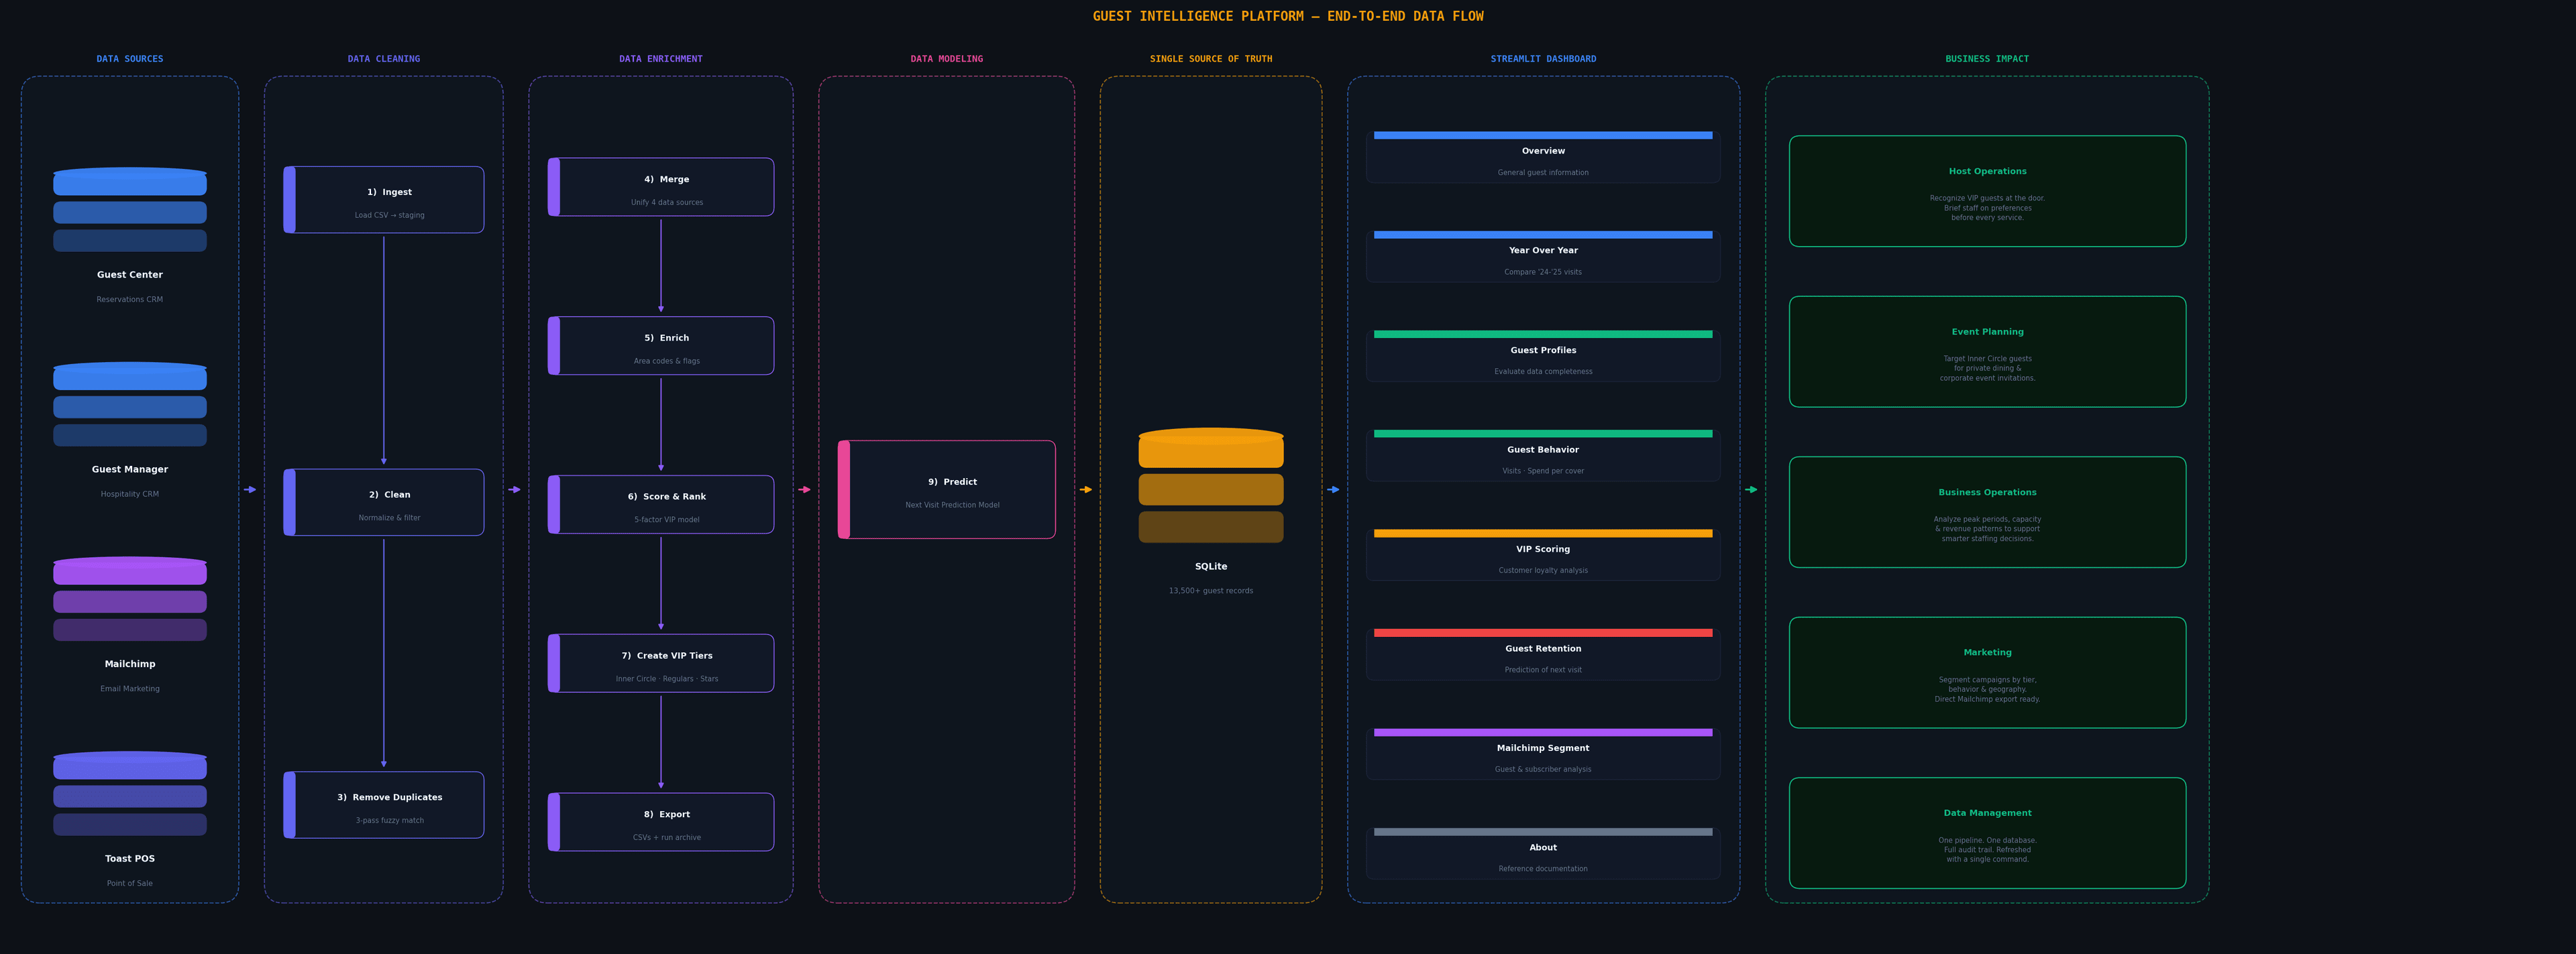Click the Toast POS database icon
2576x954 pixels.
[x=130, y=794]
